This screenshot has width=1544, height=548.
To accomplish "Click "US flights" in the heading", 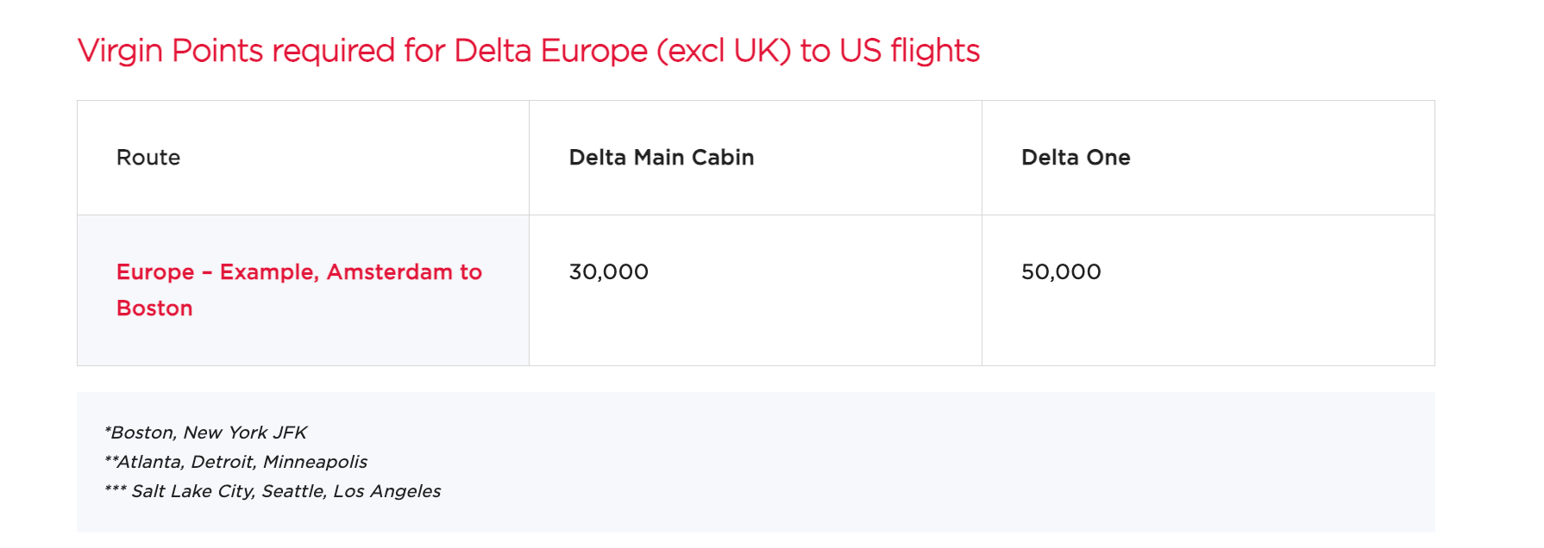I will coord(909,51).
